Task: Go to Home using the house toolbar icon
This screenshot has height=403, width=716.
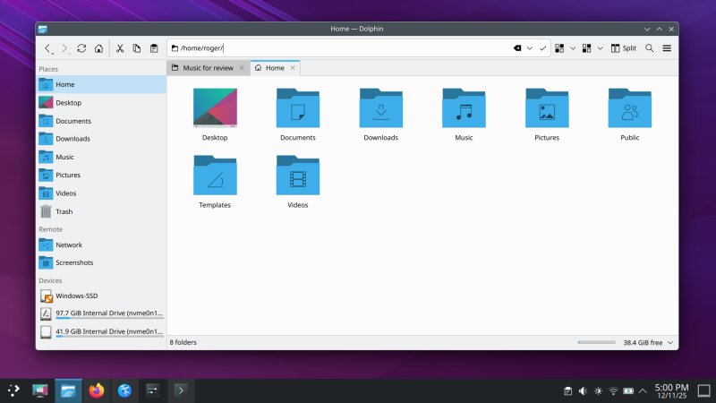Action: [x=98, y=48]
